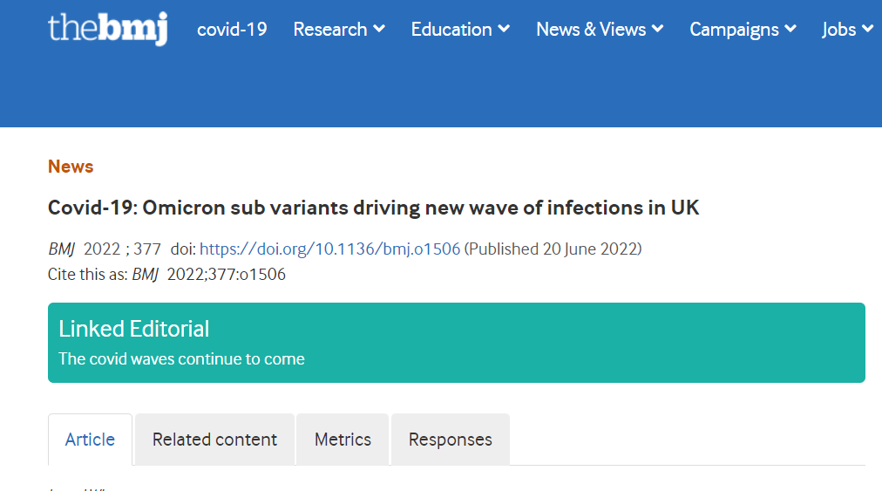Image resolution: width=882 pixels, height=491 pixels.
Task: Switch to the Article tab
Action: [x=90, y=440]
